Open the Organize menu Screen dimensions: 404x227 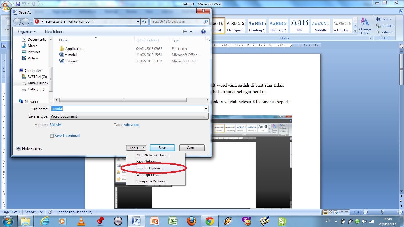coord(27,32)
